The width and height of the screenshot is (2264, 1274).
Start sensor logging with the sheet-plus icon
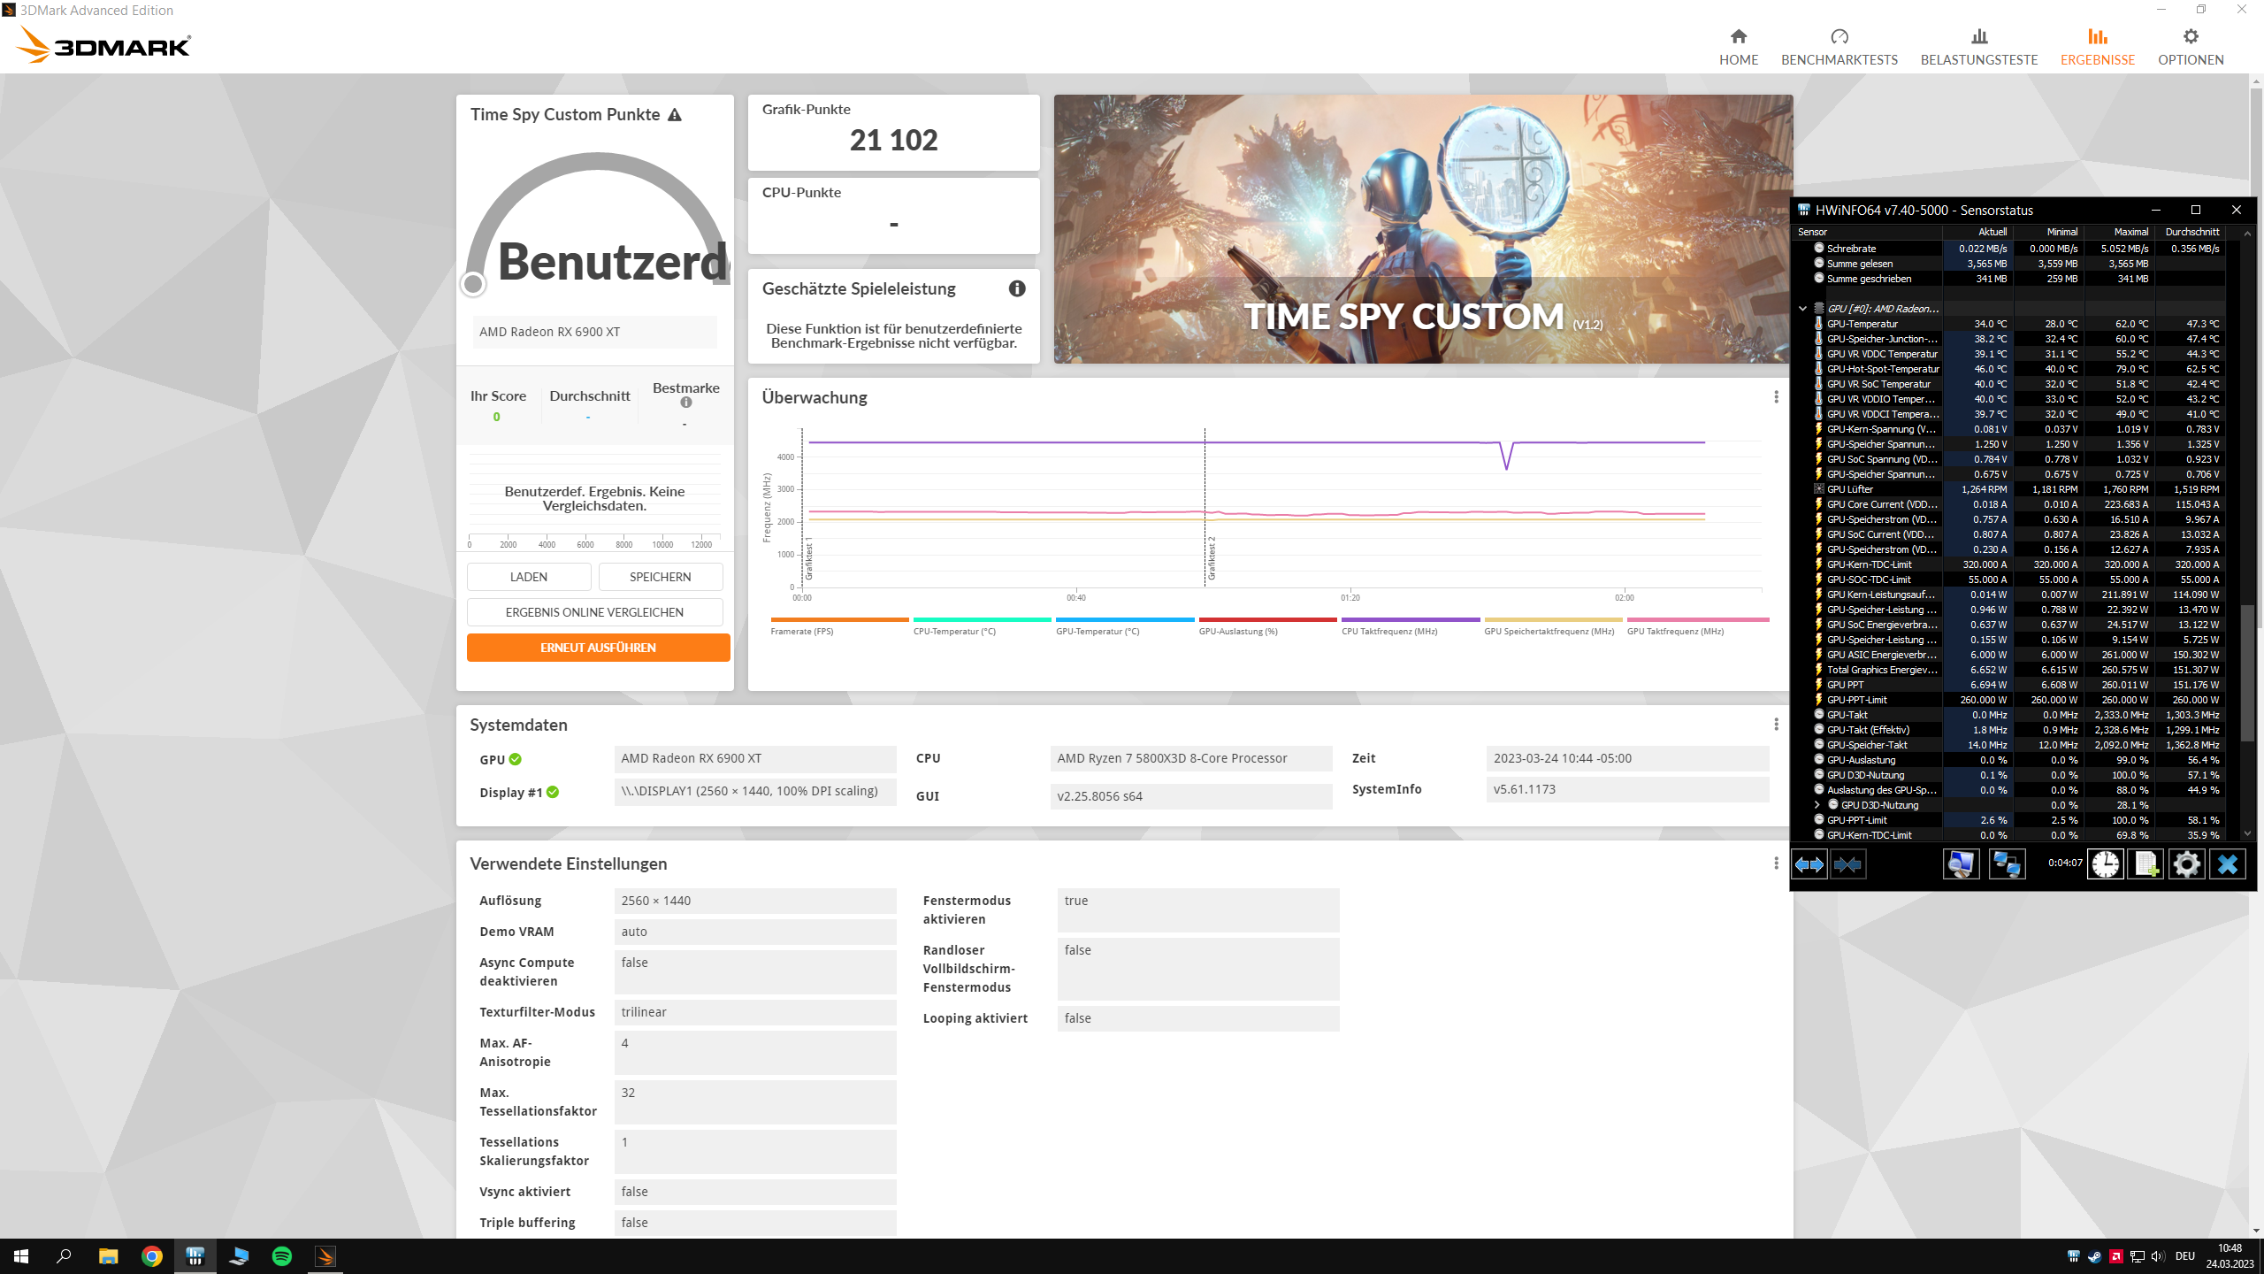(2145, 864)
